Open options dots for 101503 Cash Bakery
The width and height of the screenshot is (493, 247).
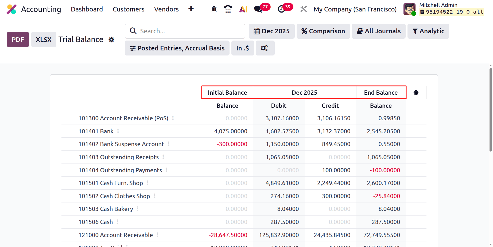click(137, 209)
